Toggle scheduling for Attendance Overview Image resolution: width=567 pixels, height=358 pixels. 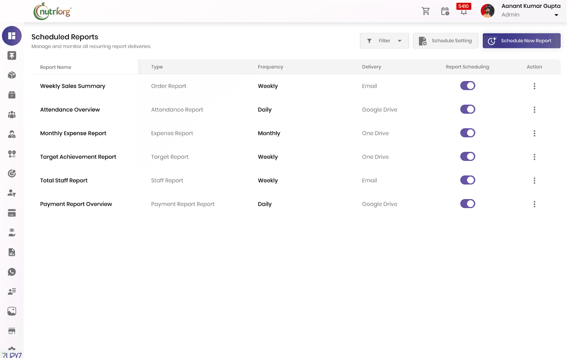(x=468, y=109)
